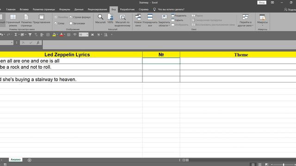This screenshot has width=296, height=166.
Task: Click the zoom slider handle
Action: click(284, 165)
